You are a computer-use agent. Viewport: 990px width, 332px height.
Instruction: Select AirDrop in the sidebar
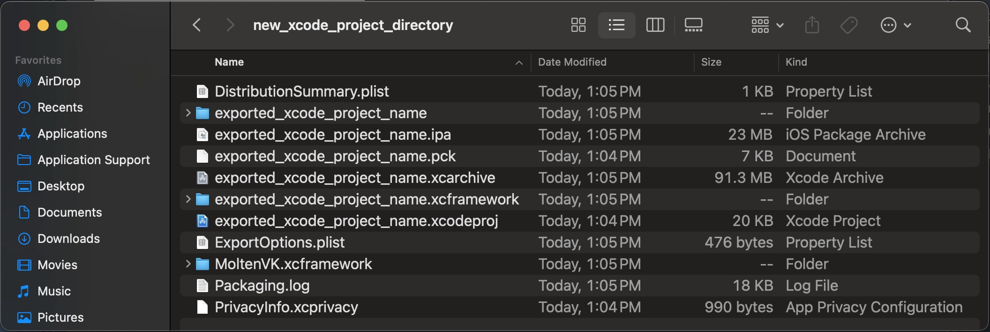[x=59, y=81]
